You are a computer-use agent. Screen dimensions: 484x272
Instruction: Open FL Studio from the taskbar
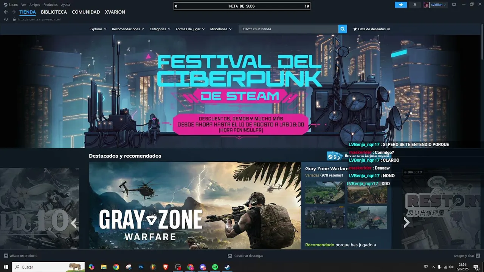tap(153, 267)
